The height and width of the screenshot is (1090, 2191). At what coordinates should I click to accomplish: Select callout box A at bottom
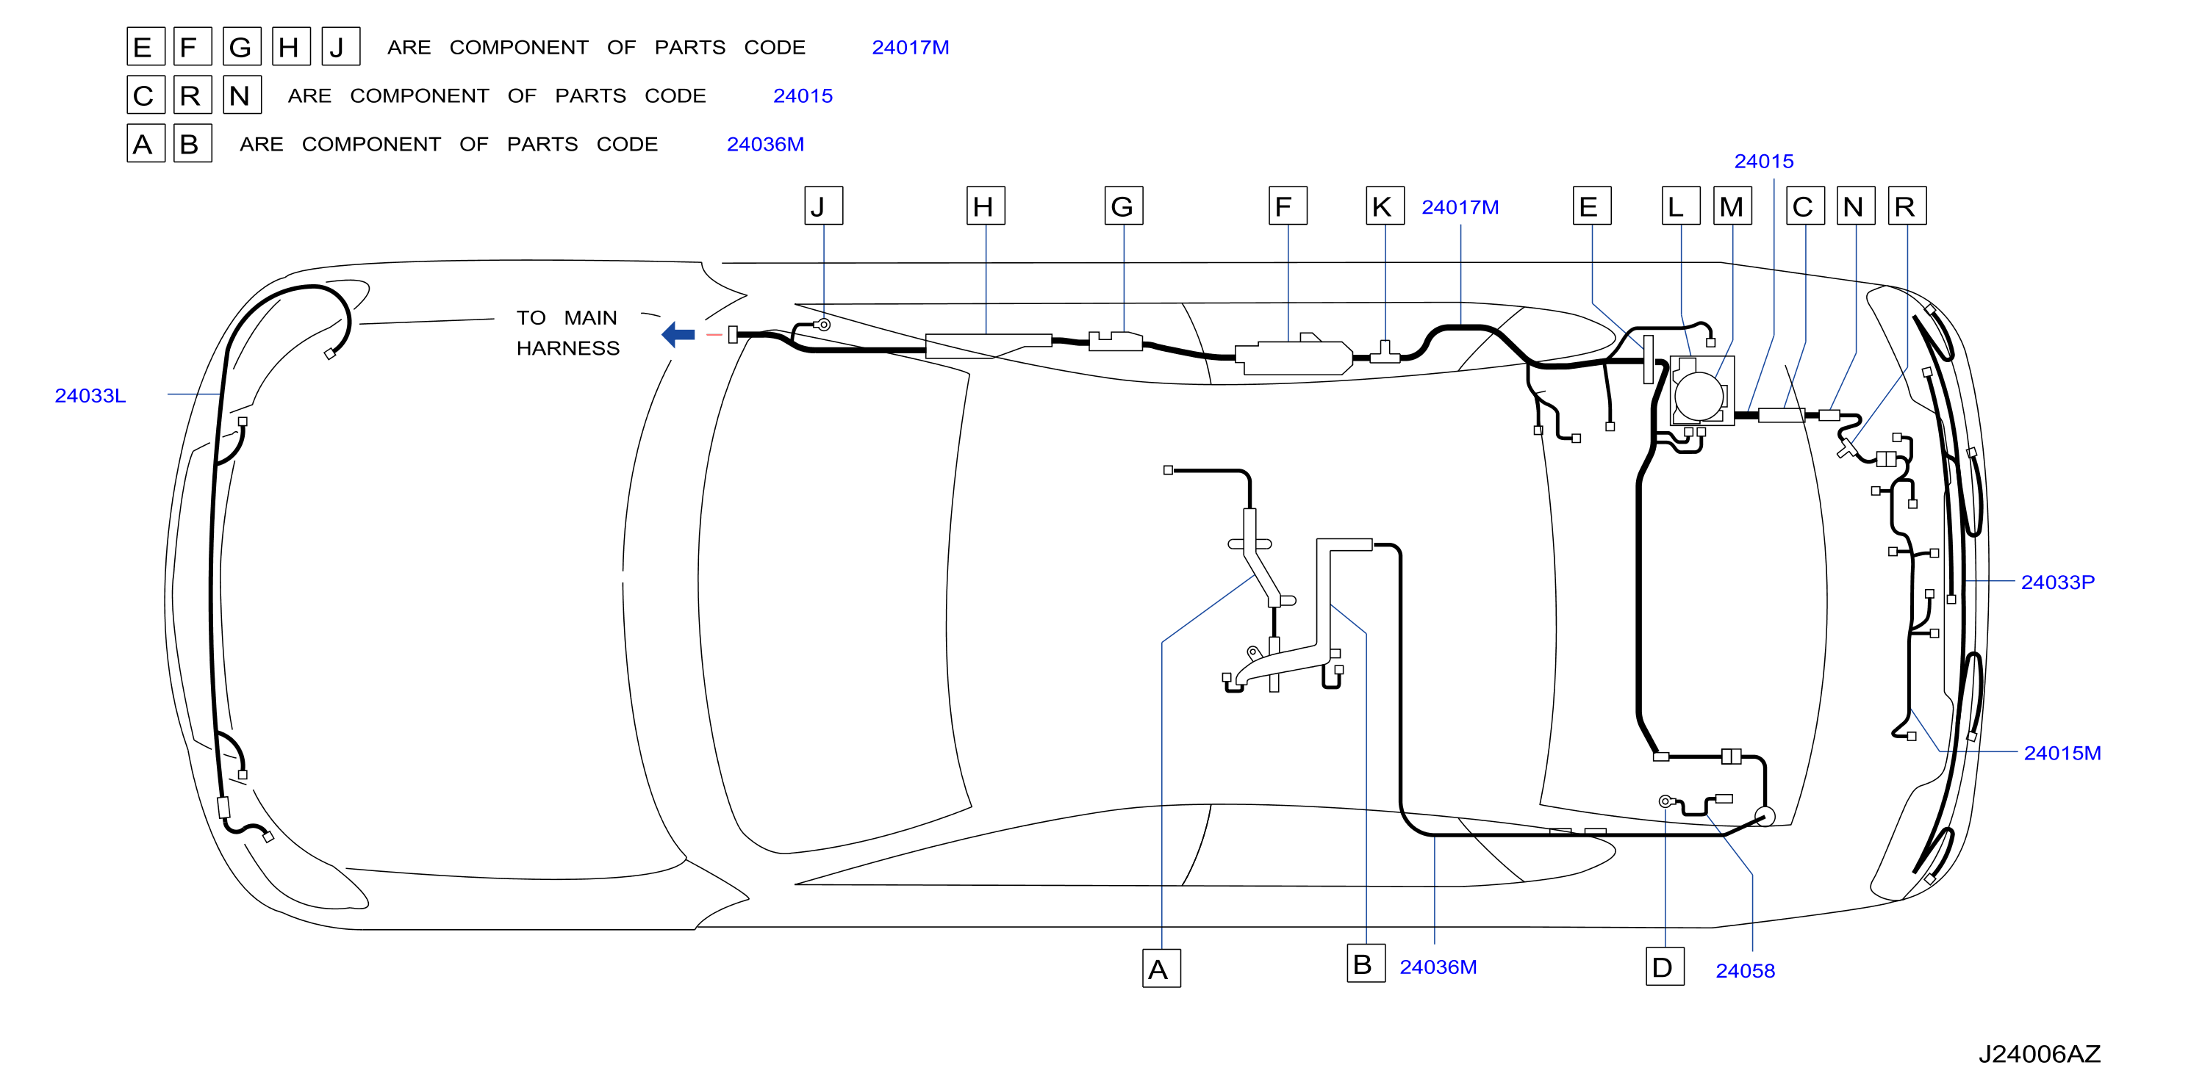point(1161,968)
